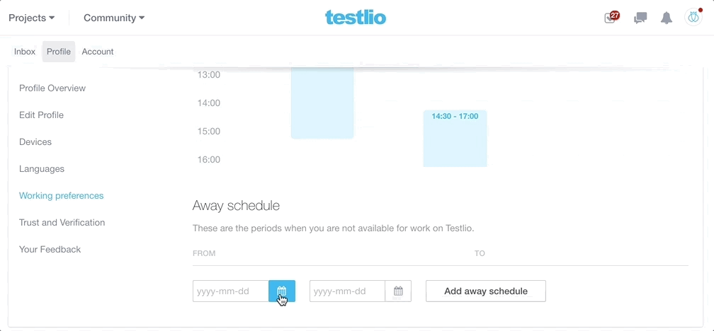Click the notifications bell icon
The image size is (714, 331).
(x=667, y=18)
